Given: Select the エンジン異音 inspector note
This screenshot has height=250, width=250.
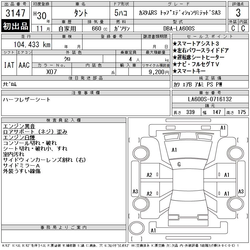Looking at the screenshot, I should 19,126.
